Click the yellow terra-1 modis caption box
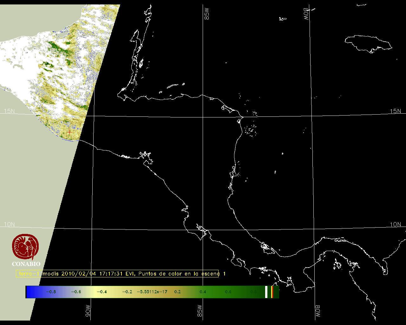The width and height of the screenshot is (406, 325). tap(117, 274)
